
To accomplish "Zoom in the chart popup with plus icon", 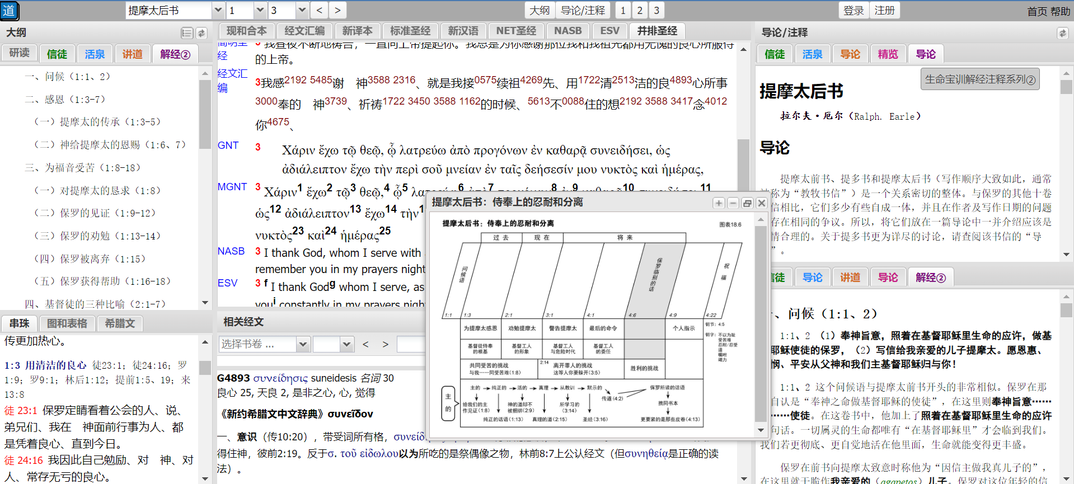I will click(x=719, y=203).
